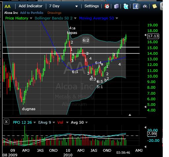
Task: Open the Settings menu
Action: point(91,6)
